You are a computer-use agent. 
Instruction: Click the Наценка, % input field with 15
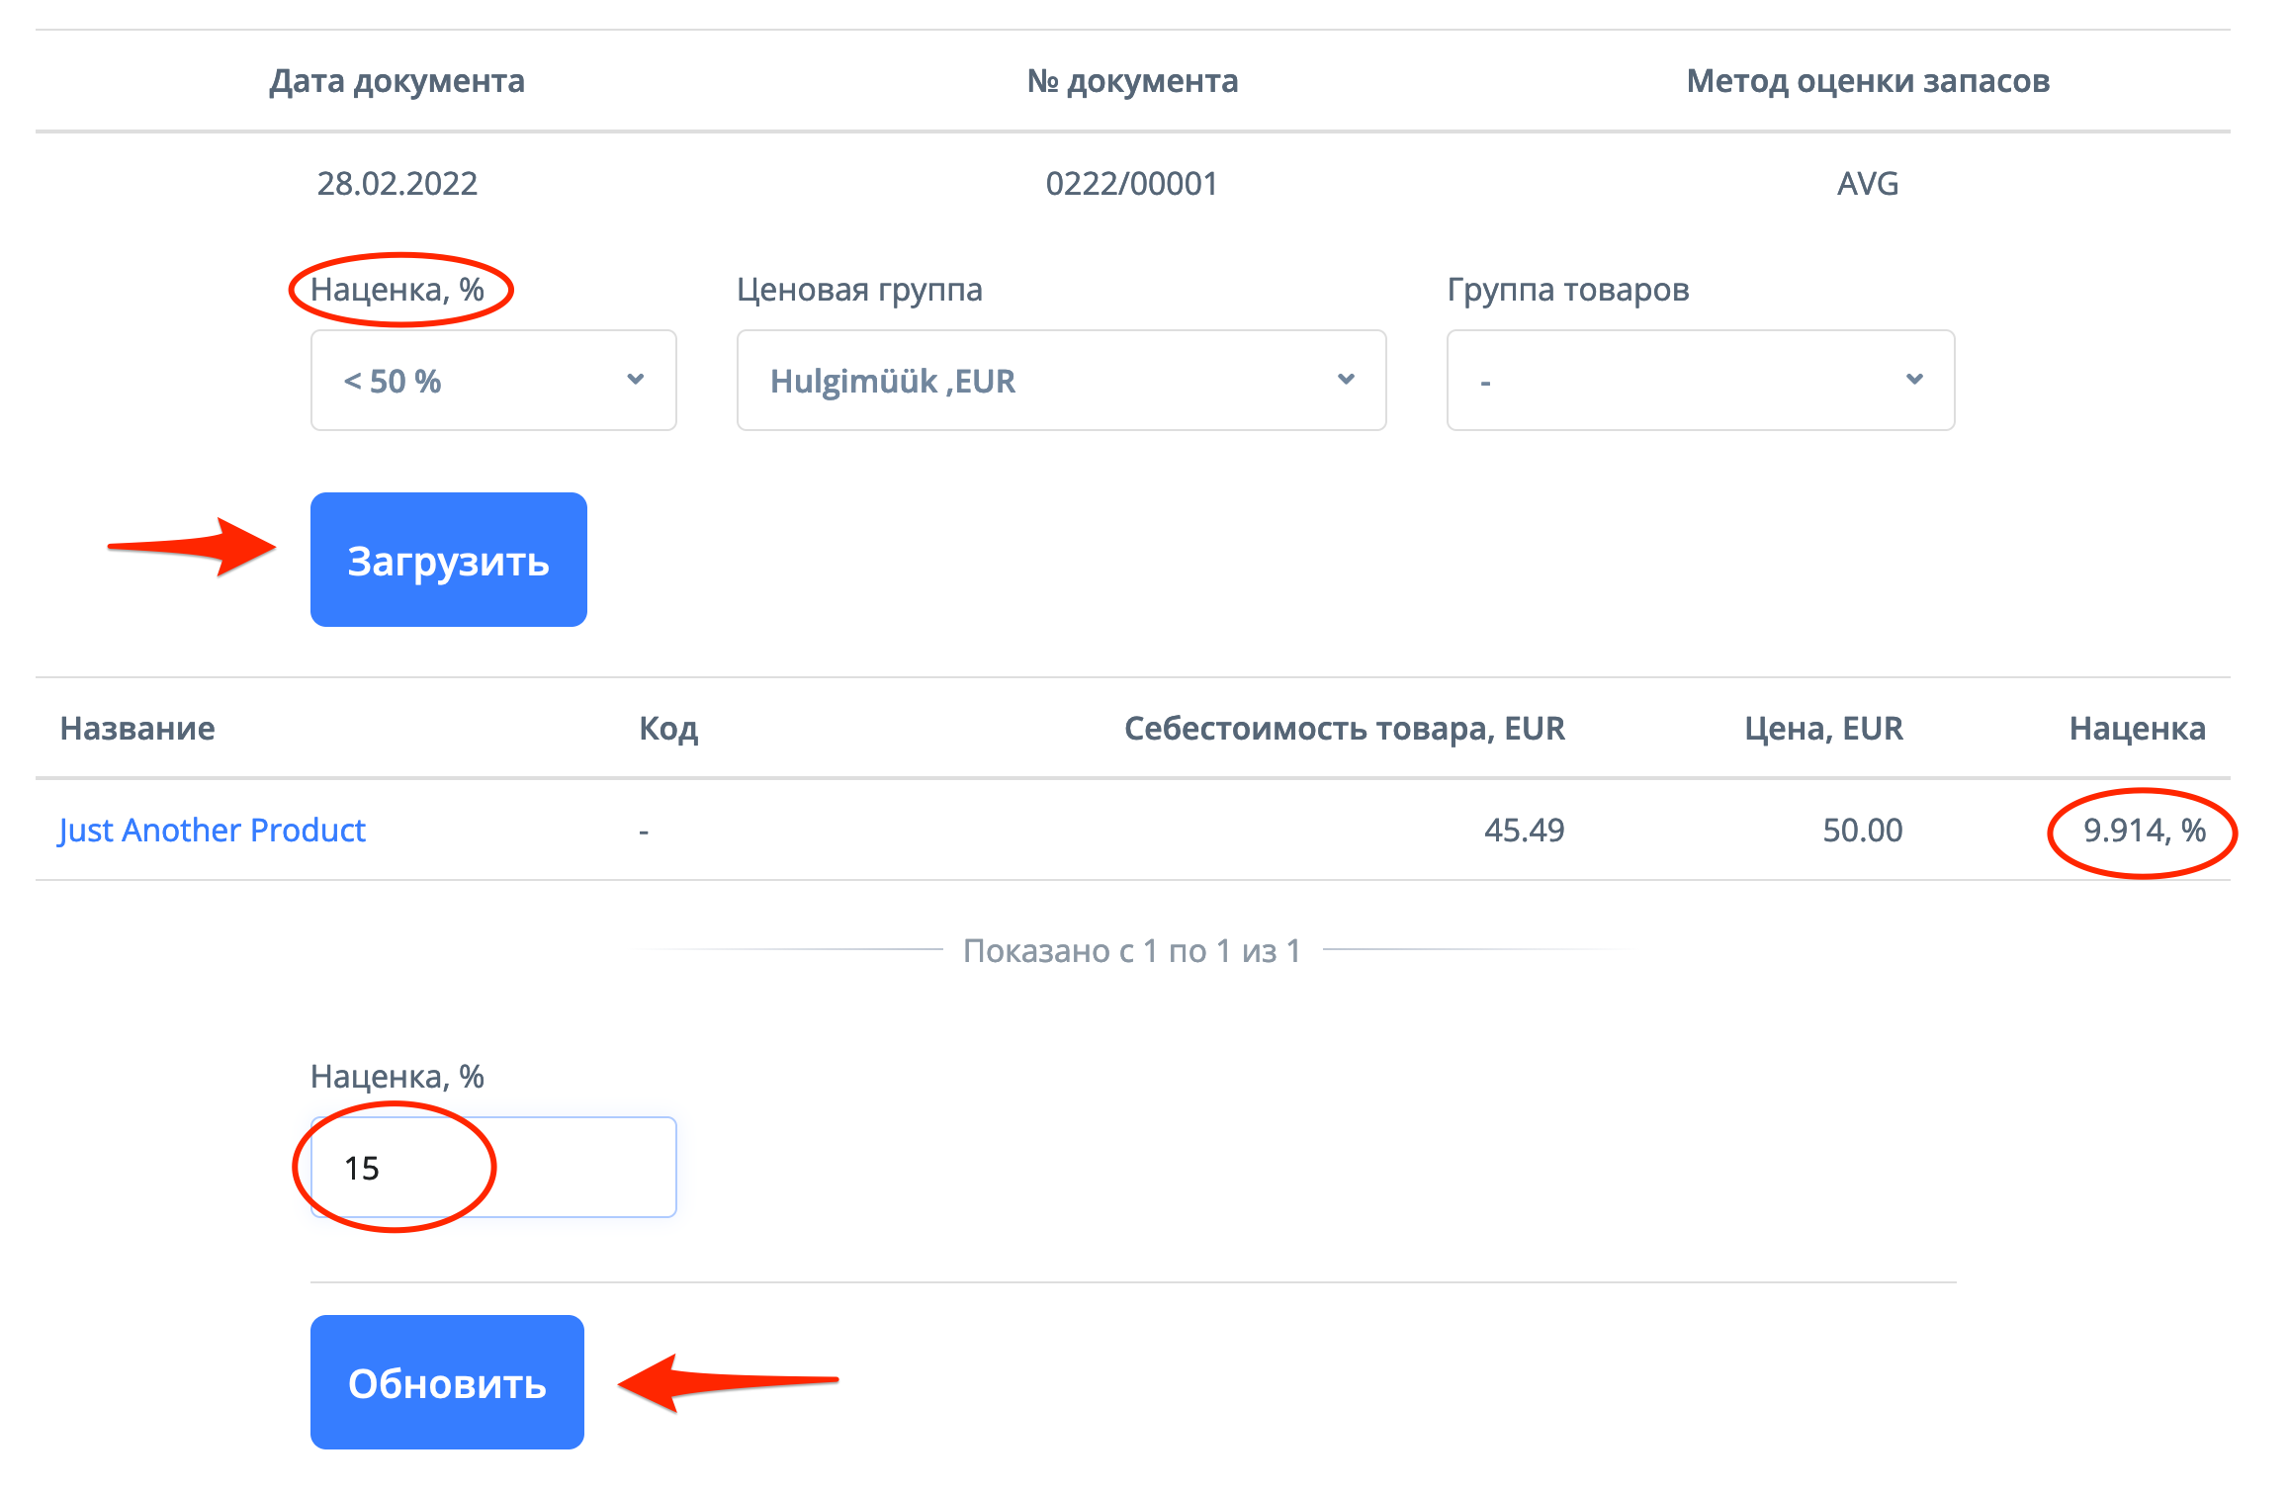coord(492,1168)
